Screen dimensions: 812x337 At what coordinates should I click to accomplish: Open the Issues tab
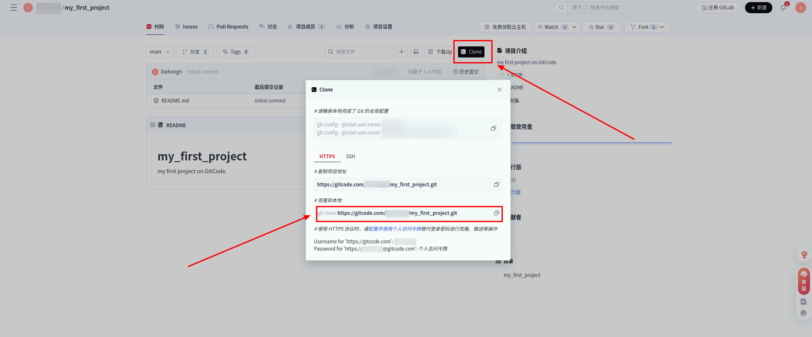coord(186,27)
